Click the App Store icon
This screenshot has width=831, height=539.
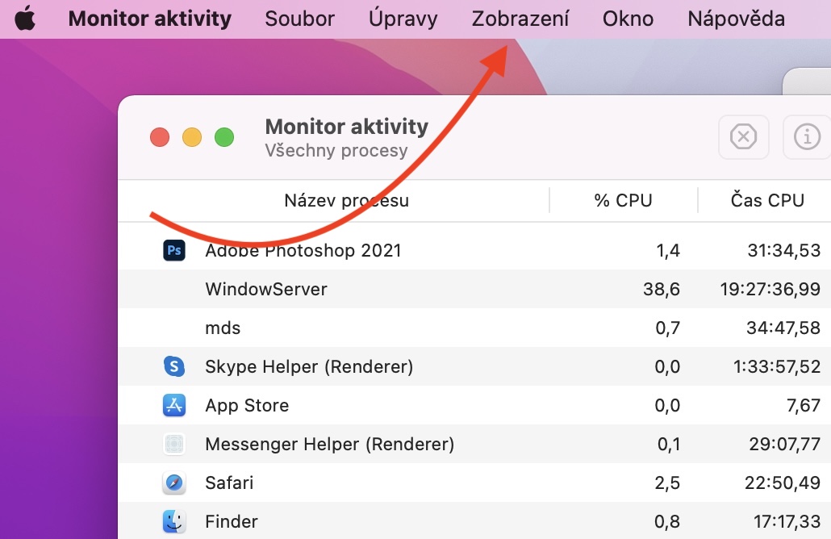(173, 405)
